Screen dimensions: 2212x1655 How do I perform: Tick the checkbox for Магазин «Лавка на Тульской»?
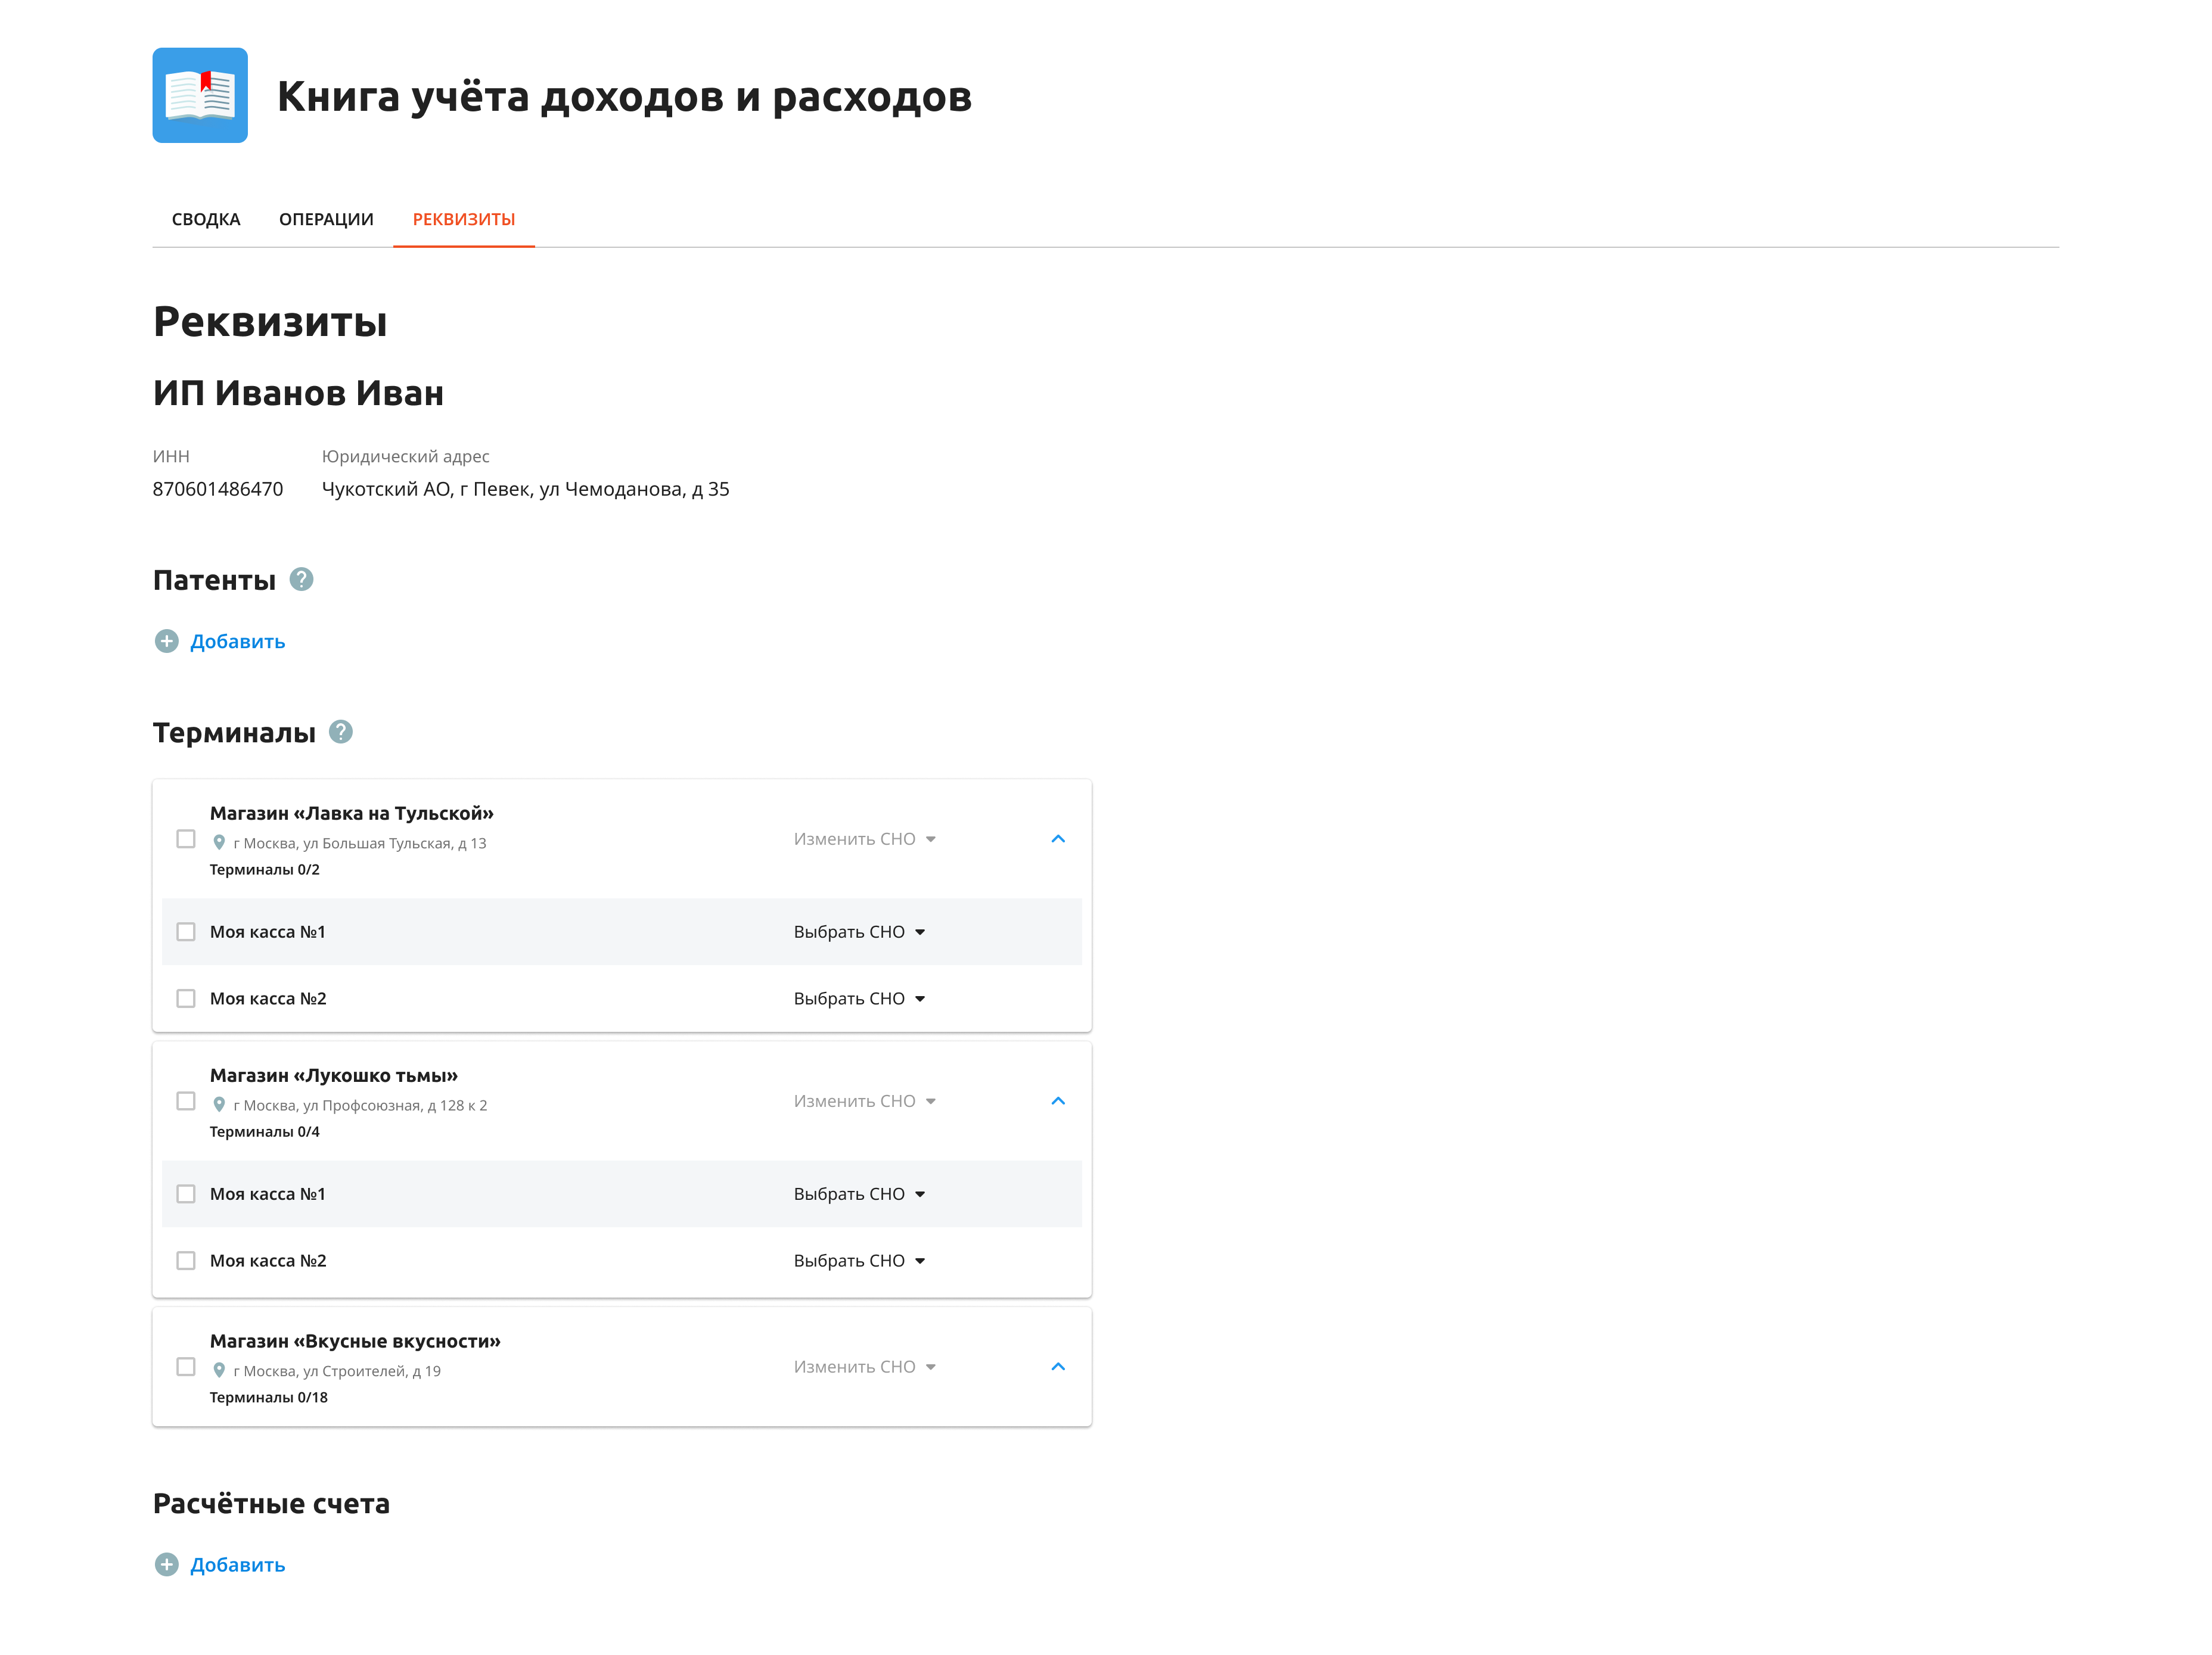(186, 839)
